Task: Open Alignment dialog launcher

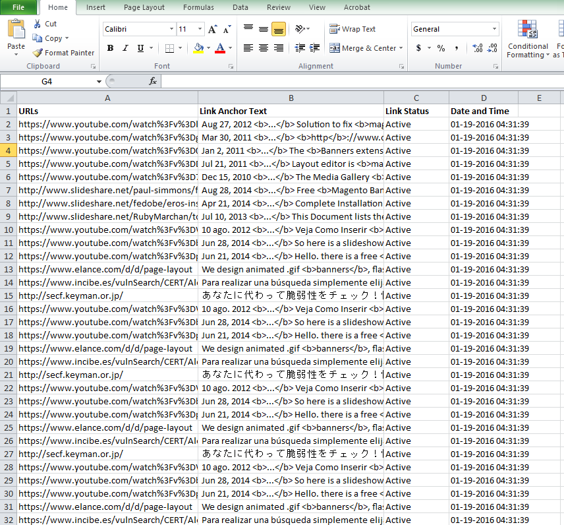Action: (x=401, y=66)
